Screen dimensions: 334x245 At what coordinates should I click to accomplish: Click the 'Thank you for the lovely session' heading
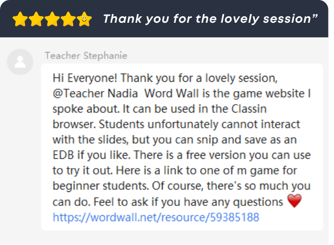[x=207, y=19]
